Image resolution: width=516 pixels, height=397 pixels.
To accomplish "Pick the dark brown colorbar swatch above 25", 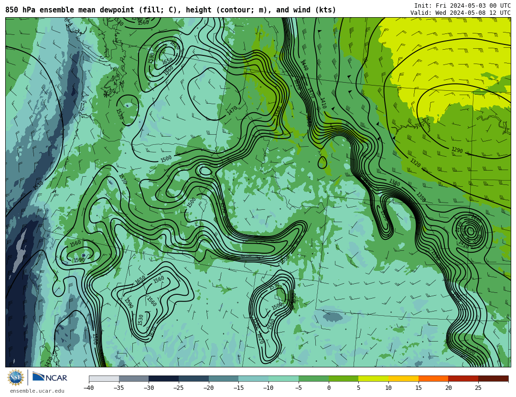I will (493, 378).
